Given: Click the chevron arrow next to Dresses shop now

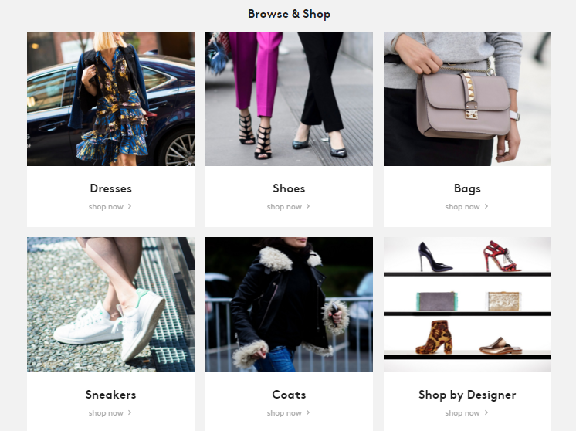Looking at the screenshot, I should (x=130, y=206).
